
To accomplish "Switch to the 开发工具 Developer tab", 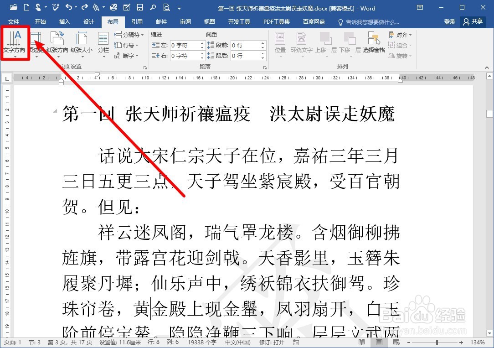I will [239, 21].
